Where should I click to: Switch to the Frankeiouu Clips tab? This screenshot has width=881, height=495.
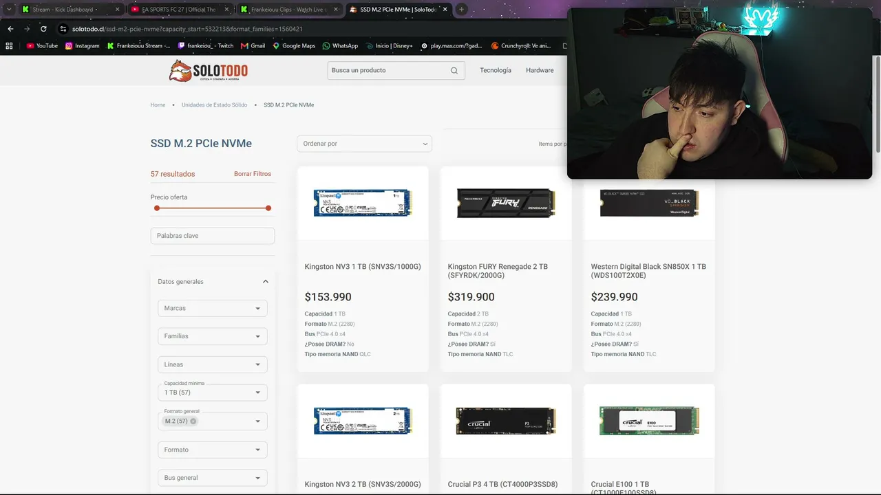click(x=289, y=10)
